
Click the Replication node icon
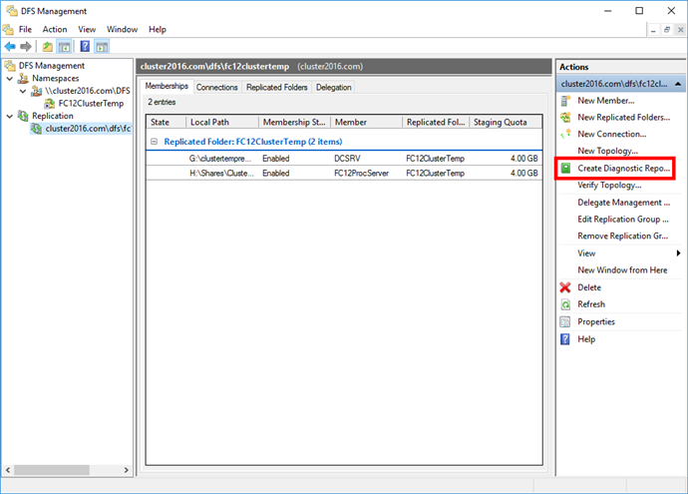point(23,116)
